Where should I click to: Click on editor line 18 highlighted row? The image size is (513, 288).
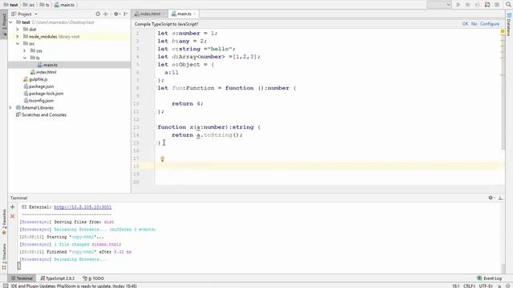coord(329,166)
